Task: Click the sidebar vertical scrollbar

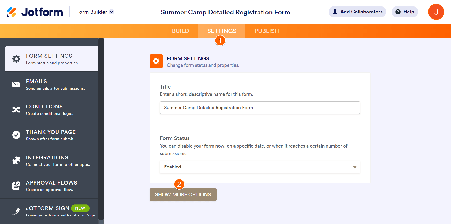Action: click(x=101, y=129)
